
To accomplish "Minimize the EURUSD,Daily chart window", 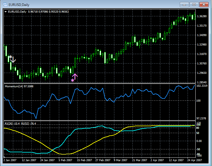I will point(185,4).
